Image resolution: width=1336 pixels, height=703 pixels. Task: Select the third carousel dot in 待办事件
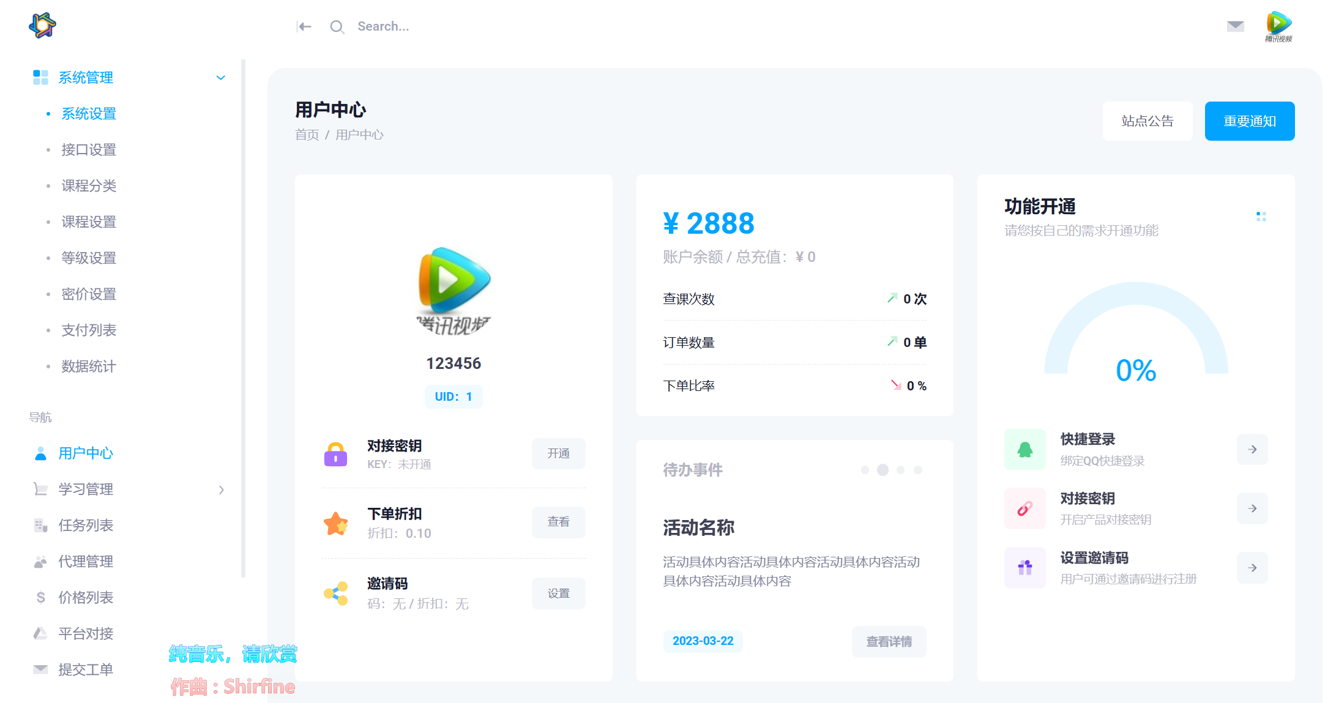(900, 470)
